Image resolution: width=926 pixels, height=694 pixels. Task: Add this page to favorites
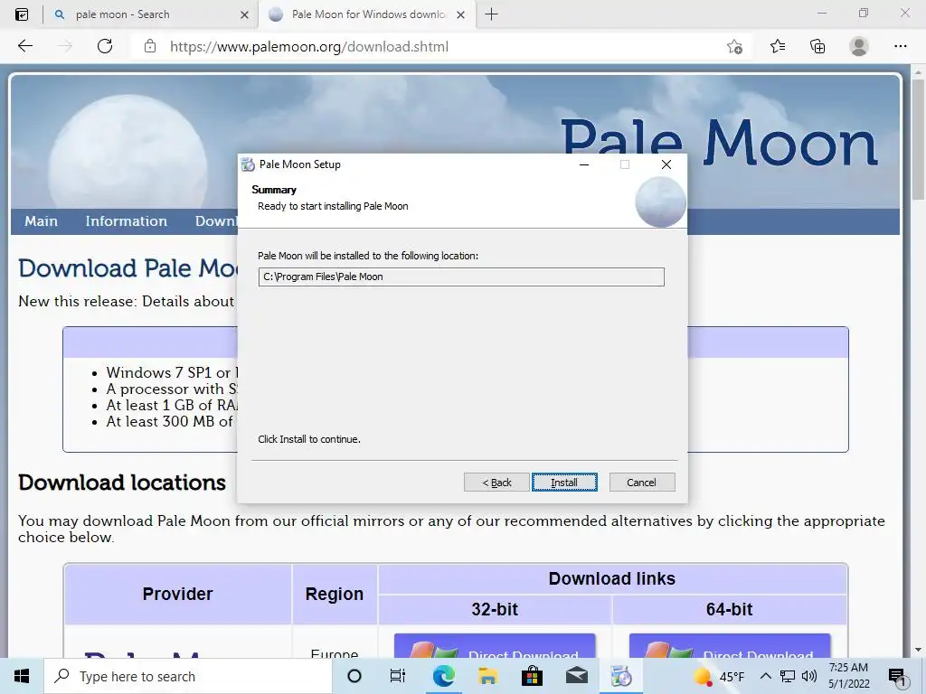(734, 47)
